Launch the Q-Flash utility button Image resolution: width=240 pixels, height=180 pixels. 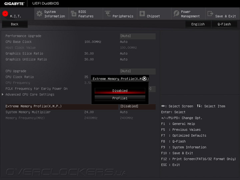[224, 24]
